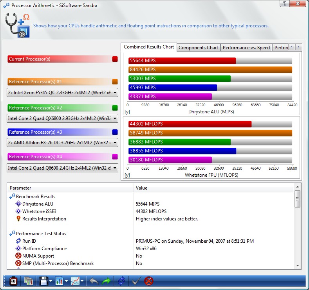The width and height of the screenshot is (309, 290).
Task: Open the dropdown arrow next to the save icon
Action: point(51,281)
